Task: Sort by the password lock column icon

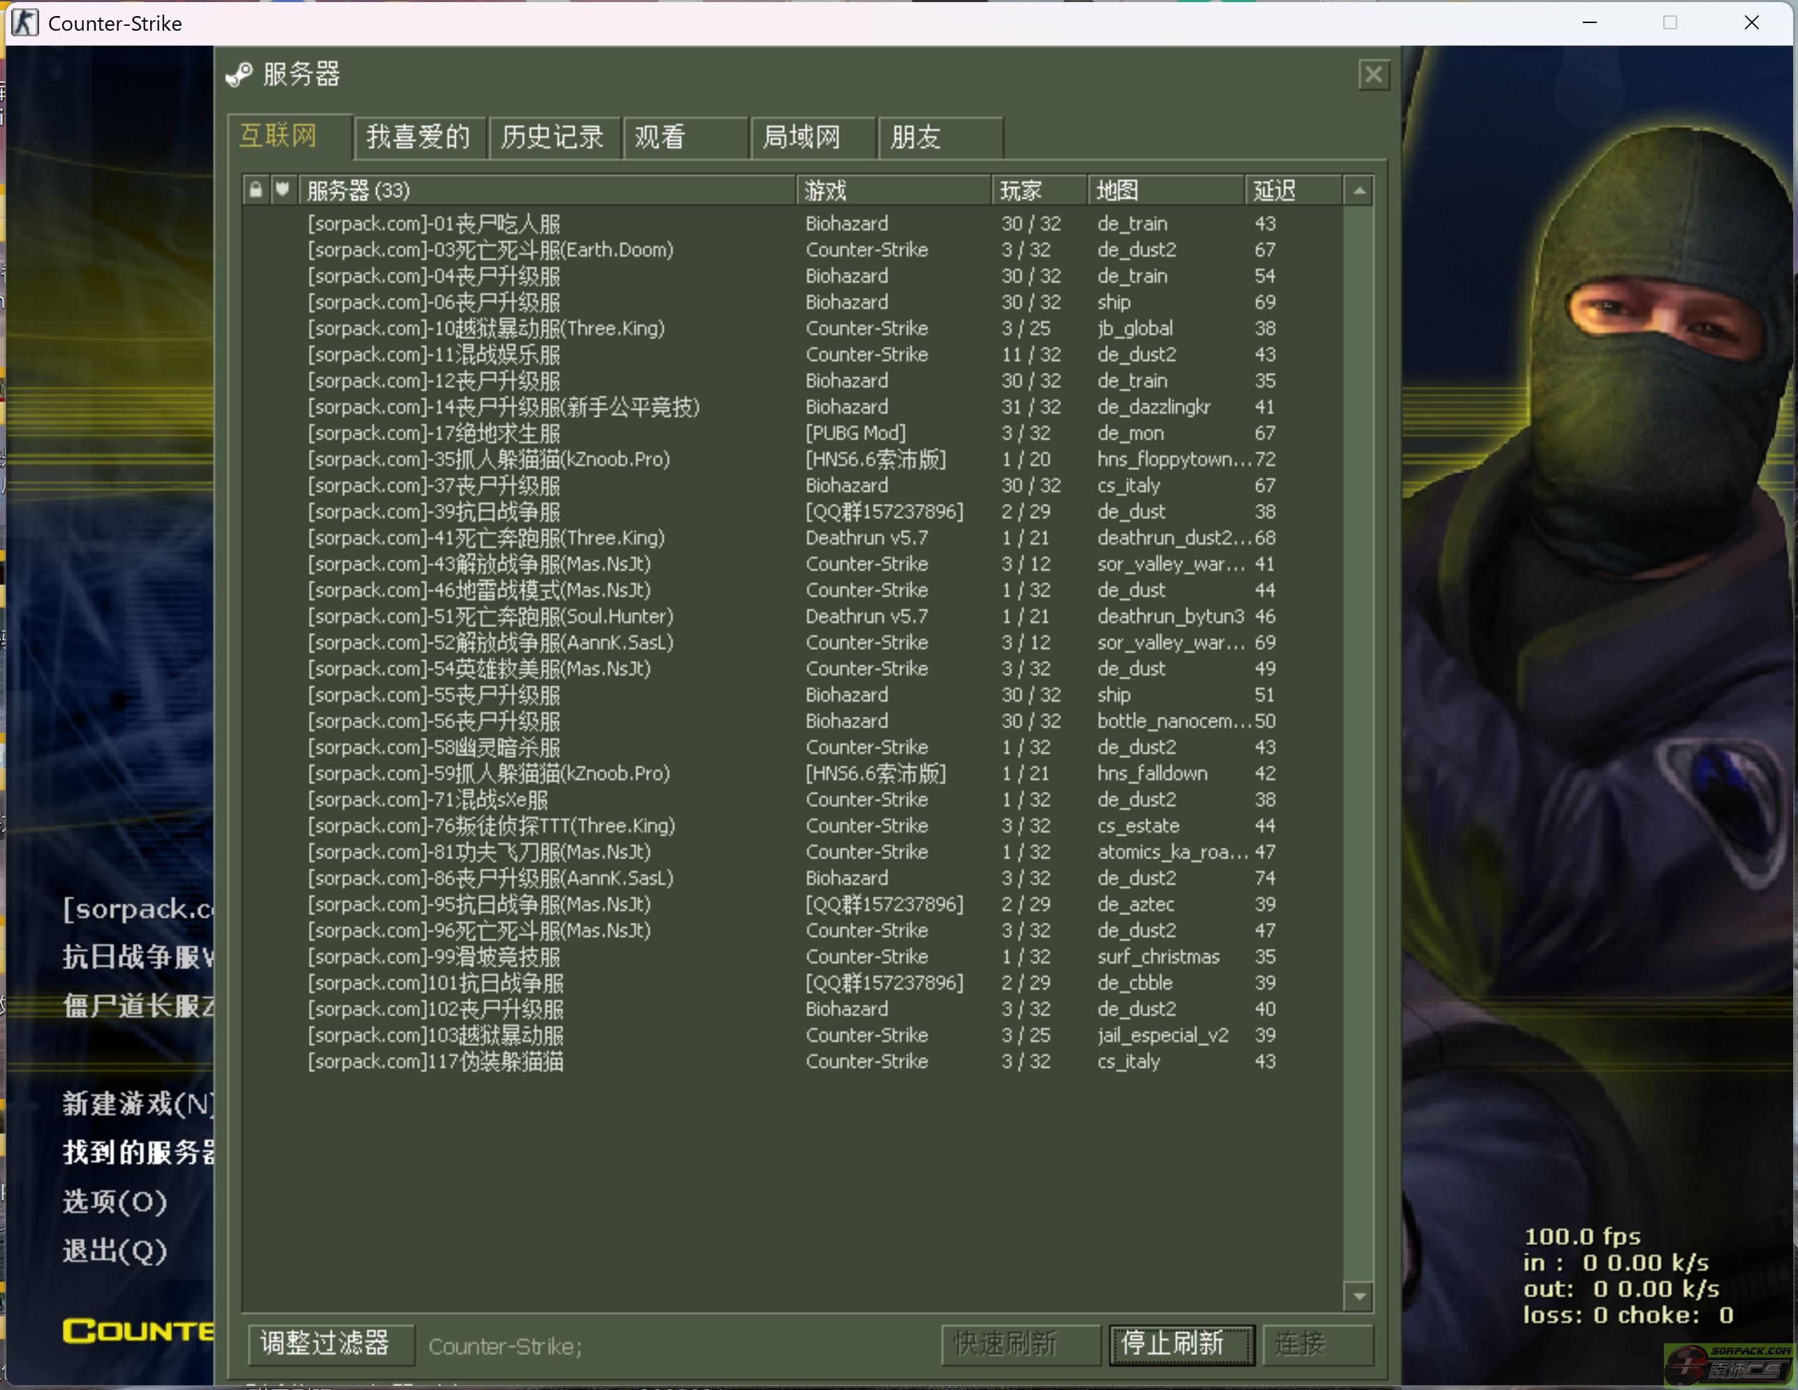Action: coord(256,190)
